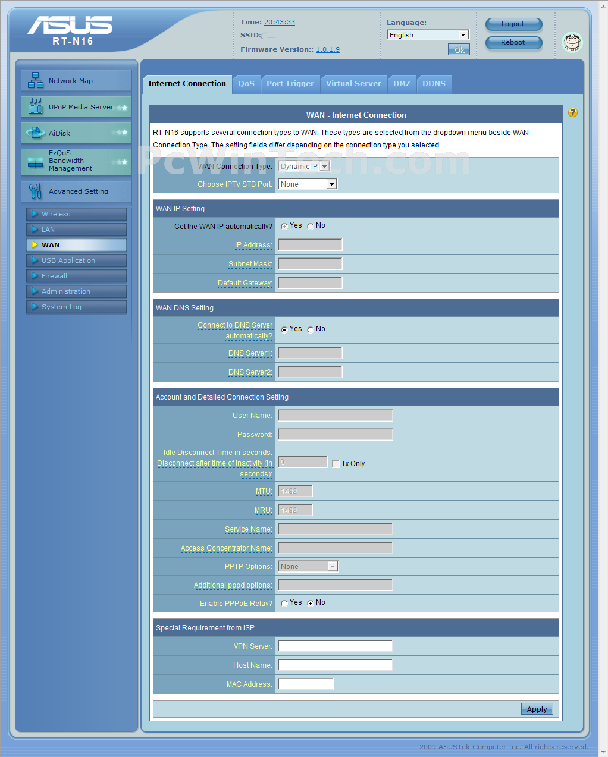Click the ASUS logo
The image size is (608, 757).
(x=70, y=26)
